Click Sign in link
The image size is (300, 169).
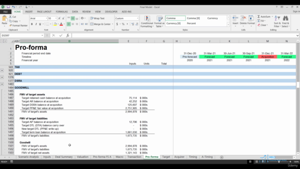coord(296,12)
